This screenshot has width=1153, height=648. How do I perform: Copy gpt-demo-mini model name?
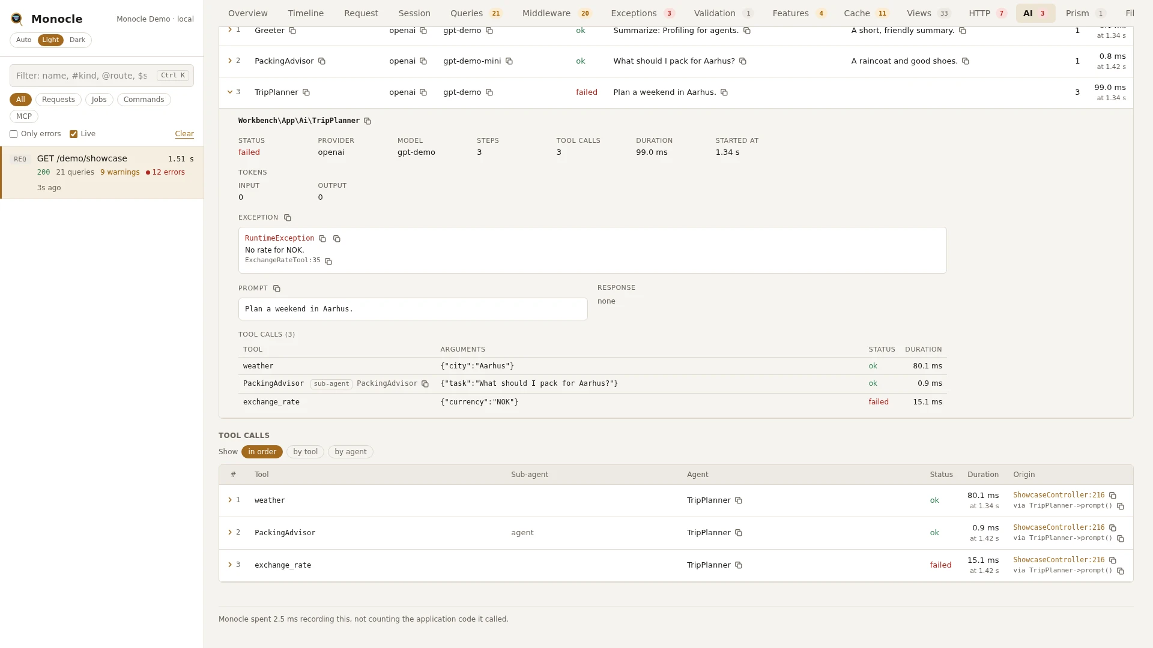[x=509, y=61]
